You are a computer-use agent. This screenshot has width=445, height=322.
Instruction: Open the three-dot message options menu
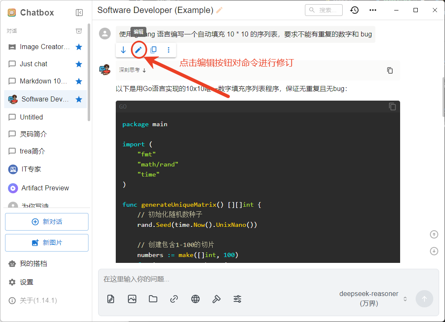tap(169, 50)
